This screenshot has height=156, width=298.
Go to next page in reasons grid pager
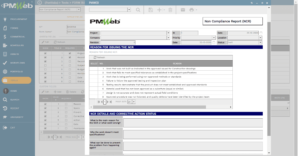click(x=108, y=102)
